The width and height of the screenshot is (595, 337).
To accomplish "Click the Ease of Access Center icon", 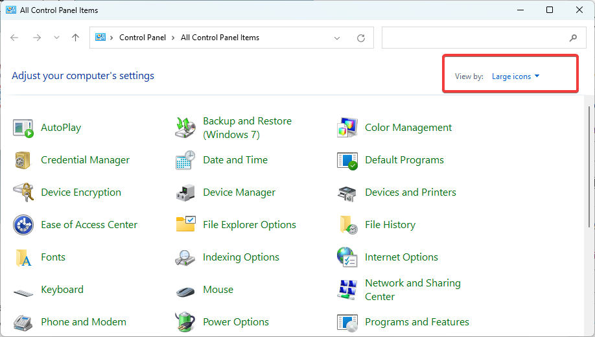I will coord(23,225).
